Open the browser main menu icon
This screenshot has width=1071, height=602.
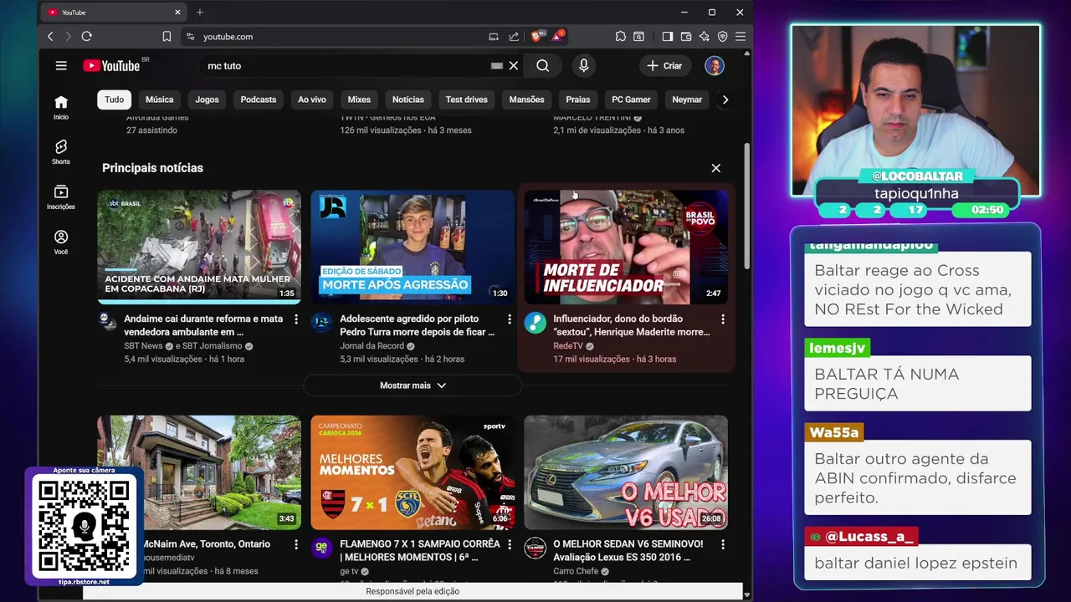740,36
